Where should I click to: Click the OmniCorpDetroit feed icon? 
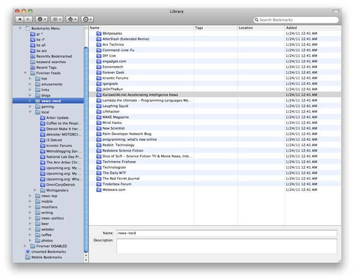point(42,185)
